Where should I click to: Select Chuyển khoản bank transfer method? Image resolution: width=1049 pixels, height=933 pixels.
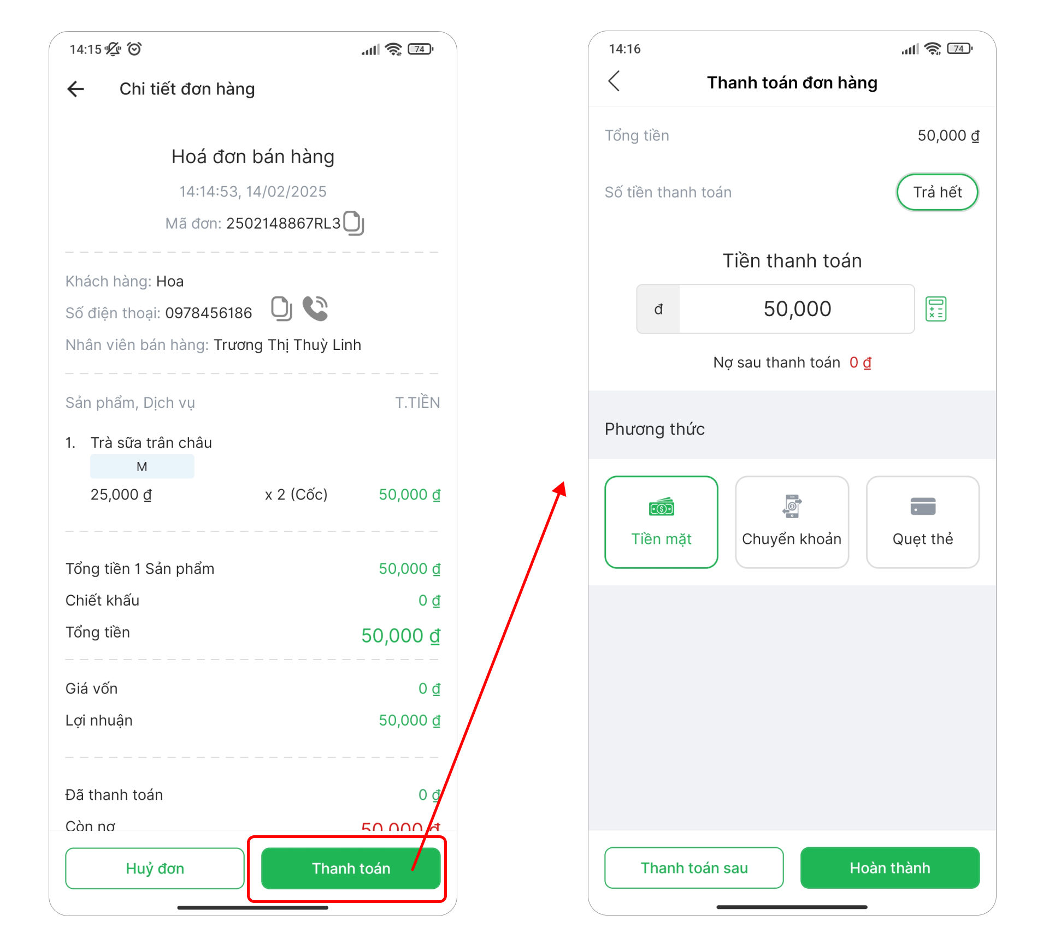(792, 522)
